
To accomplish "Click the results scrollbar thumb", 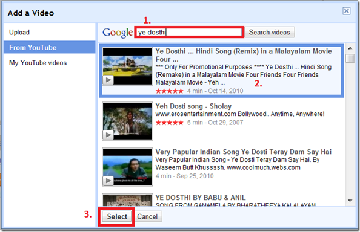I will pos(350,58).
